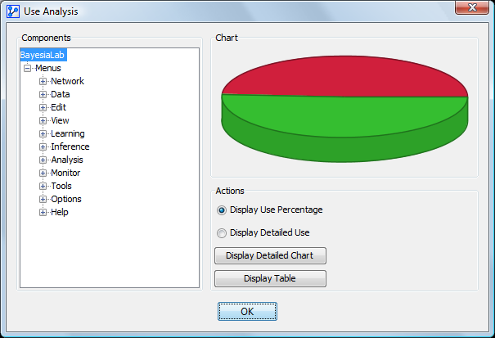Select Display Detailed Use radio button
This screenshot has width=495, height=338.
pyautogui.click(x=222, y=233)
